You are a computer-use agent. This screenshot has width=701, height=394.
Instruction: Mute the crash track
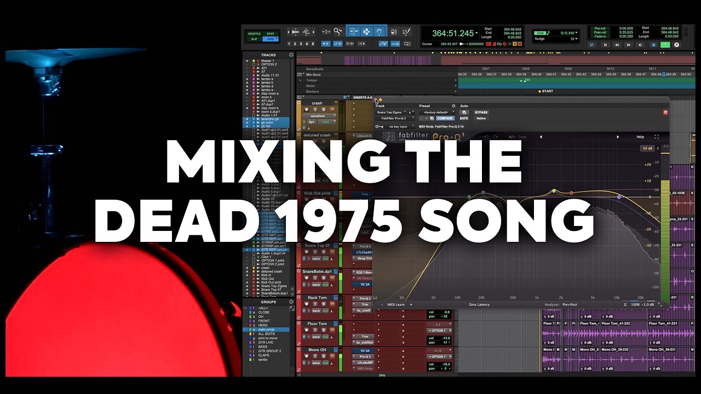tap(332, 109)
